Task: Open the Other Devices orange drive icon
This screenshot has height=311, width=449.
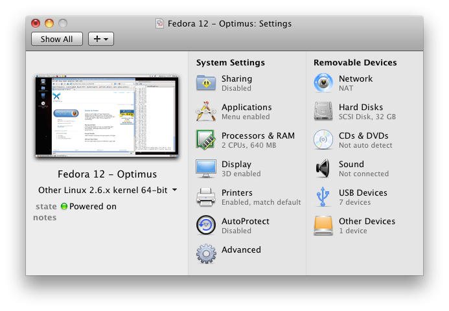Action: click(x=323, y=225)
